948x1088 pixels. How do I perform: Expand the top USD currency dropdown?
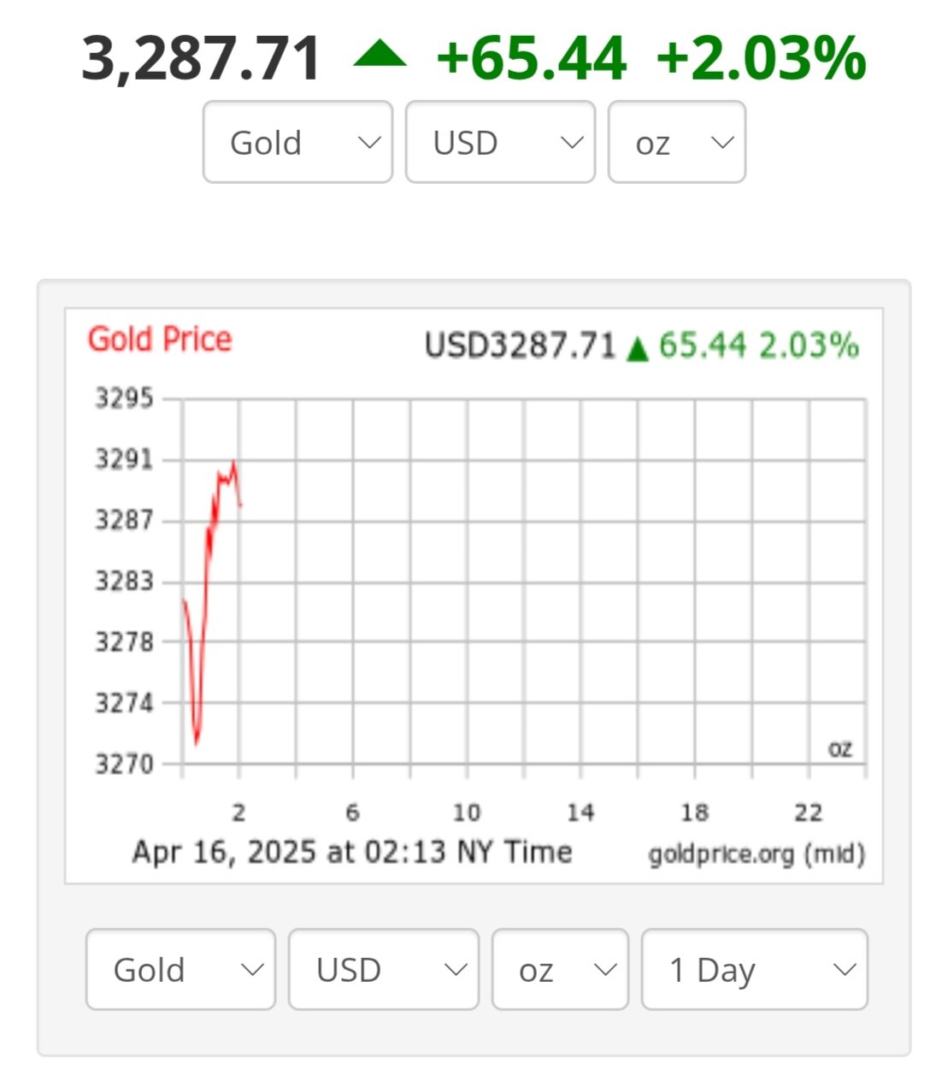[500, 142]
